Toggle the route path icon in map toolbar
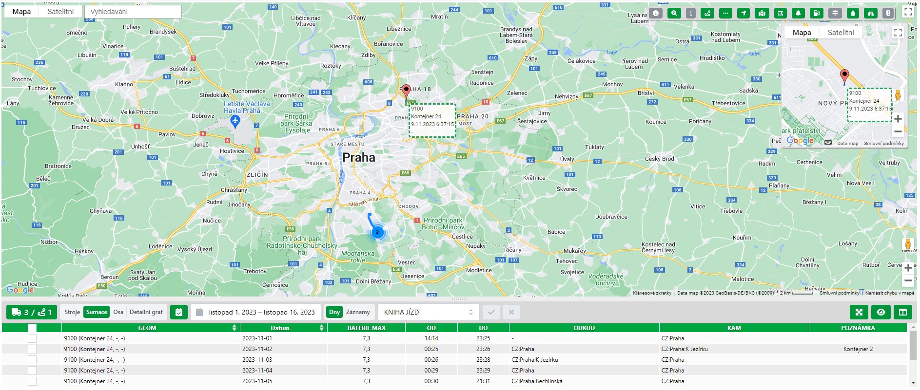Image resolution: width=920 pixels, height=390 pixels. pyautogui.click(x=707, y=13)
